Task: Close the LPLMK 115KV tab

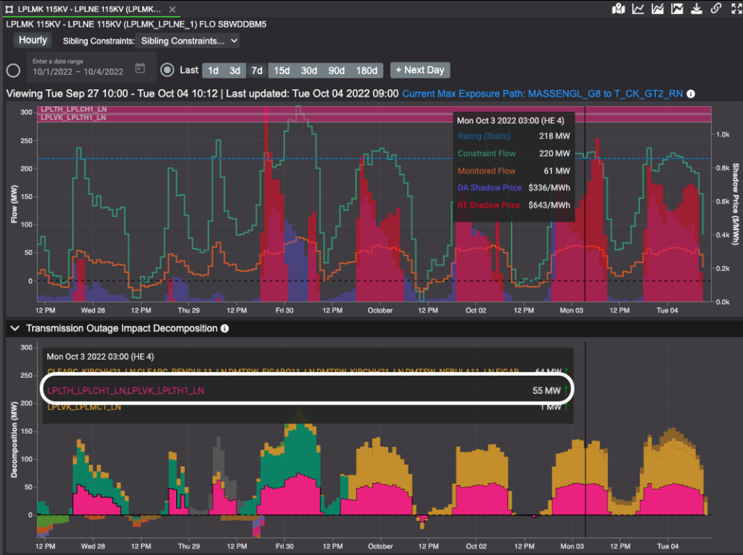Action: coord(173,7)
